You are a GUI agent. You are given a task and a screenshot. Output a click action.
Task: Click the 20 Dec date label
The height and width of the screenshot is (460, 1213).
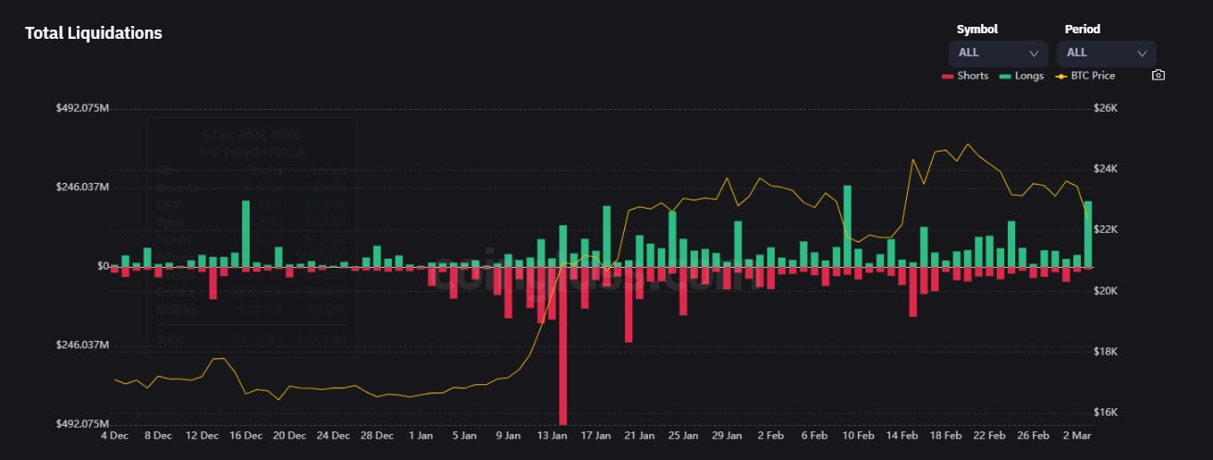coord(290,434)
